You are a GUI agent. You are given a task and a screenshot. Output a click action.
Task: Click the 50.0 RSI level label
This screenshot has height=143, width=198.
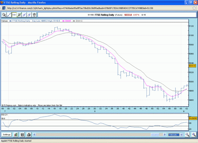tap(3, 119)
